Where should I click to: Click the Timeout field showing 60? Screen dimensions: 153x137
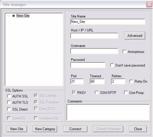[x=97, y=81]
